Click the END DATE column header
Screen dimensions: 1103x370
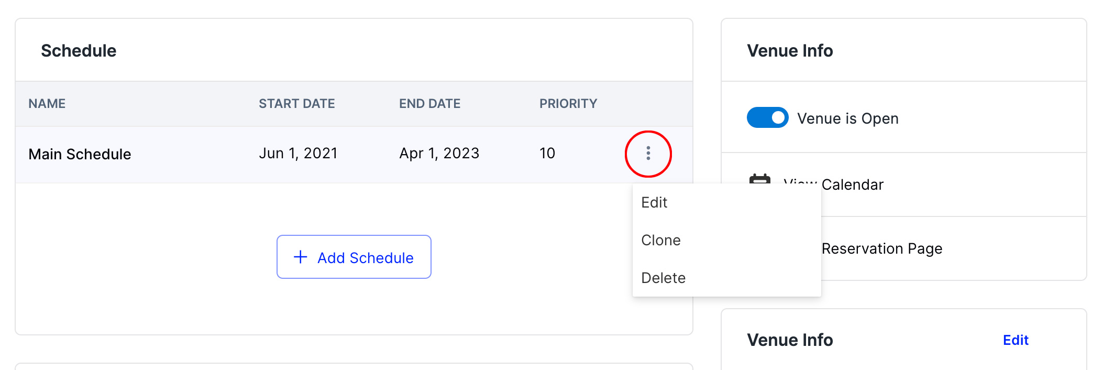(429, 104)
